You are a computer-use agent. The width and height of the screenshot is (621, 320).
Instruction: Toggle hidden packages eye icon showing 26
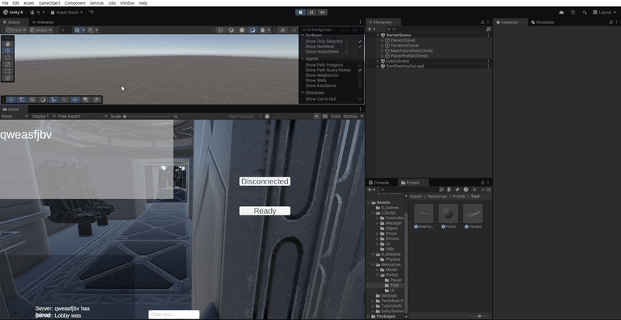point(486,190)
